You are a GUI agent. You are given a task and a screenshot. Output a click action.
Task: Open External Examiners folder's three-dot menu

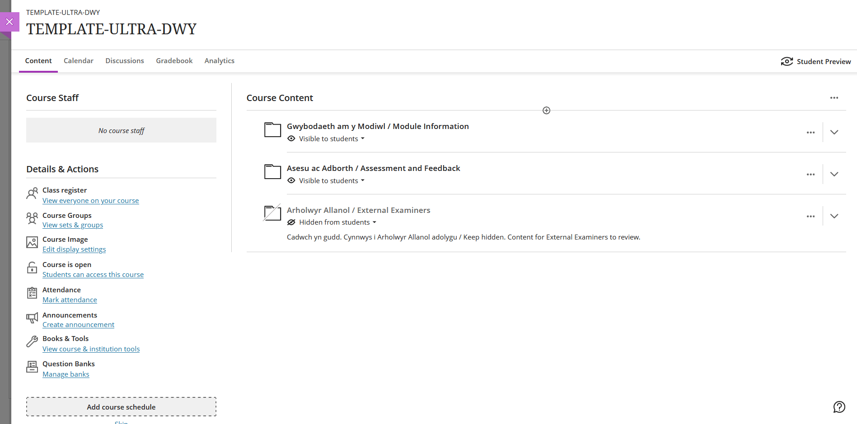coord(810,217)
